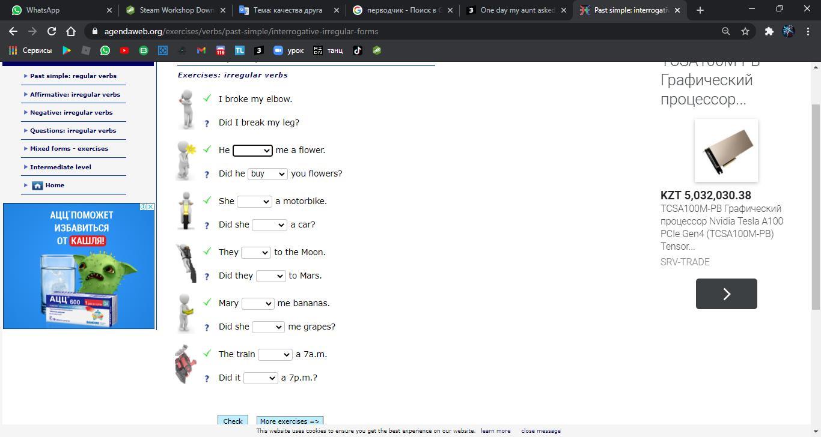
Task: Reload the page
Action: click(x=52, y=31)
